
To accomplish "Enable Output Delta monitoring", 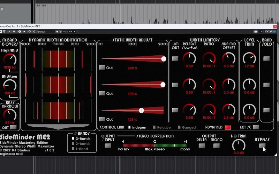I will click(x=202, y=146).
